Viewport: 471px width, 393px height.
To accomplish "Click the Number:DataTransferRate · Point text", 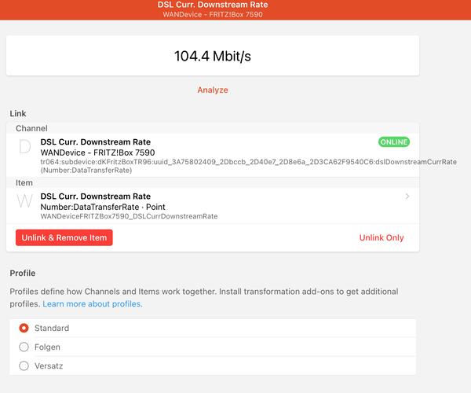I will tap(103, 207).
